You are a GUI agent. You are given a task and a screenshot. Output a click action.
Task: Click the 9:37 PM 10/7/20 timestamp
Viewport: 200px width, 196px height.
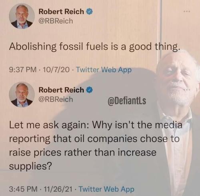(39, 70)
